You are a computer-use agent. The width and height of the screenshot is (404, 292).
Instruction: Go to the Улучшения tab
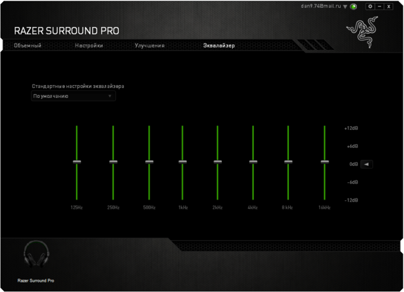coord(150,45)
